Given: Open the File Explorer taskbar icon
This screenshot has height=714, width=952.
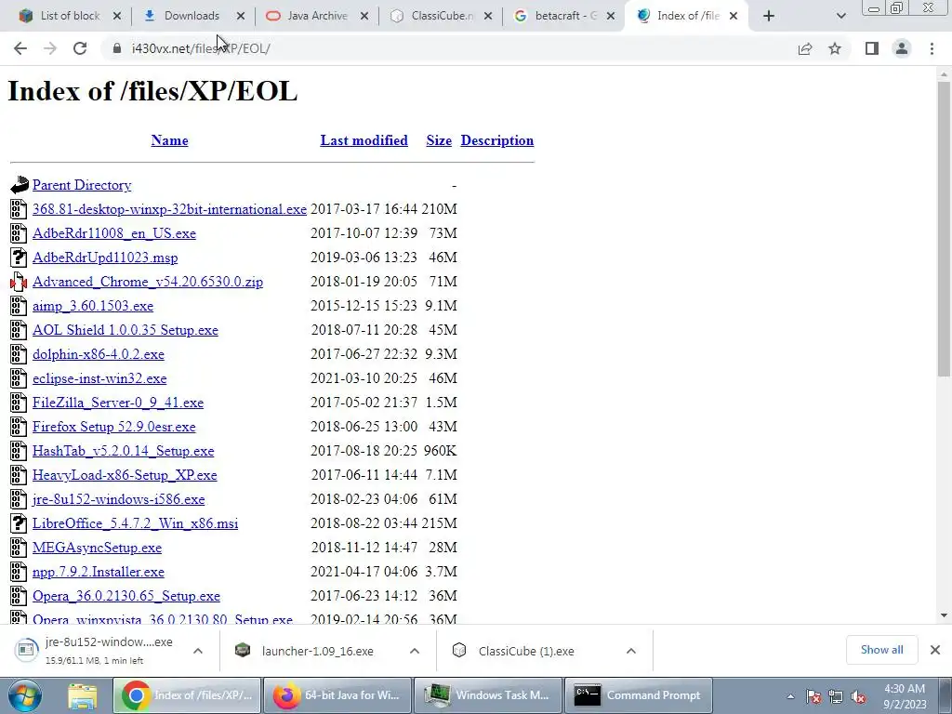Looking at the screenshot, I should pos(82,695).
